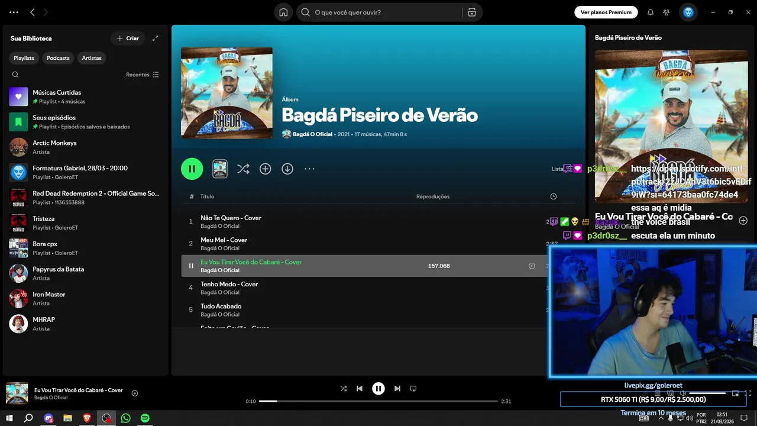Click the large album cover art

click(x=227, y=93)
